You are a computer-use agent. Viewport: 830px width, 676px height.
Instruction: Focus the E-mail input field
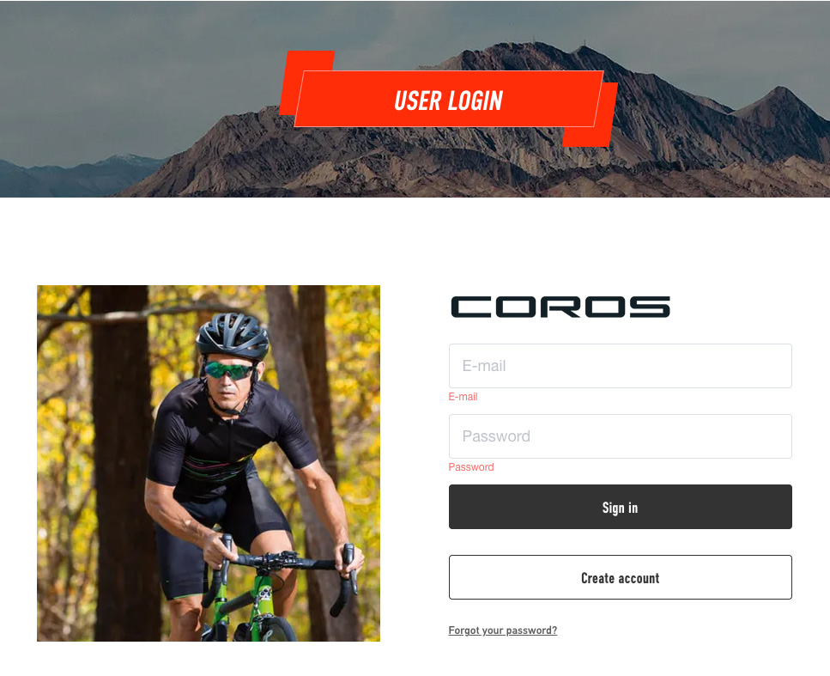(621, 366)
